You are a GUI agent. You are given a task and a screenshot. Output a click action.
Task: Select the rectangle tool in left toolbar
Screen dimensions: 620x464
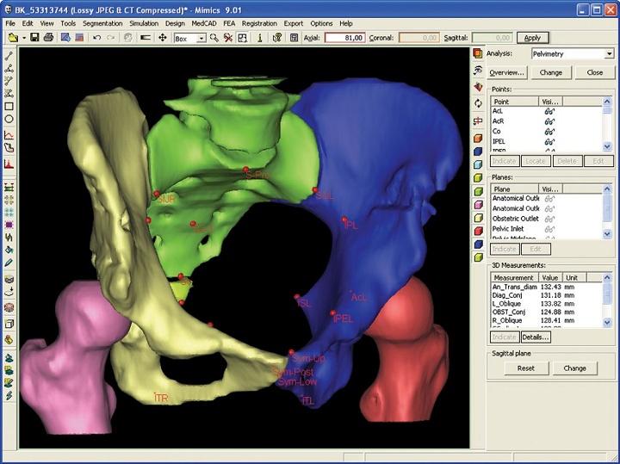[x=9, y=106]
